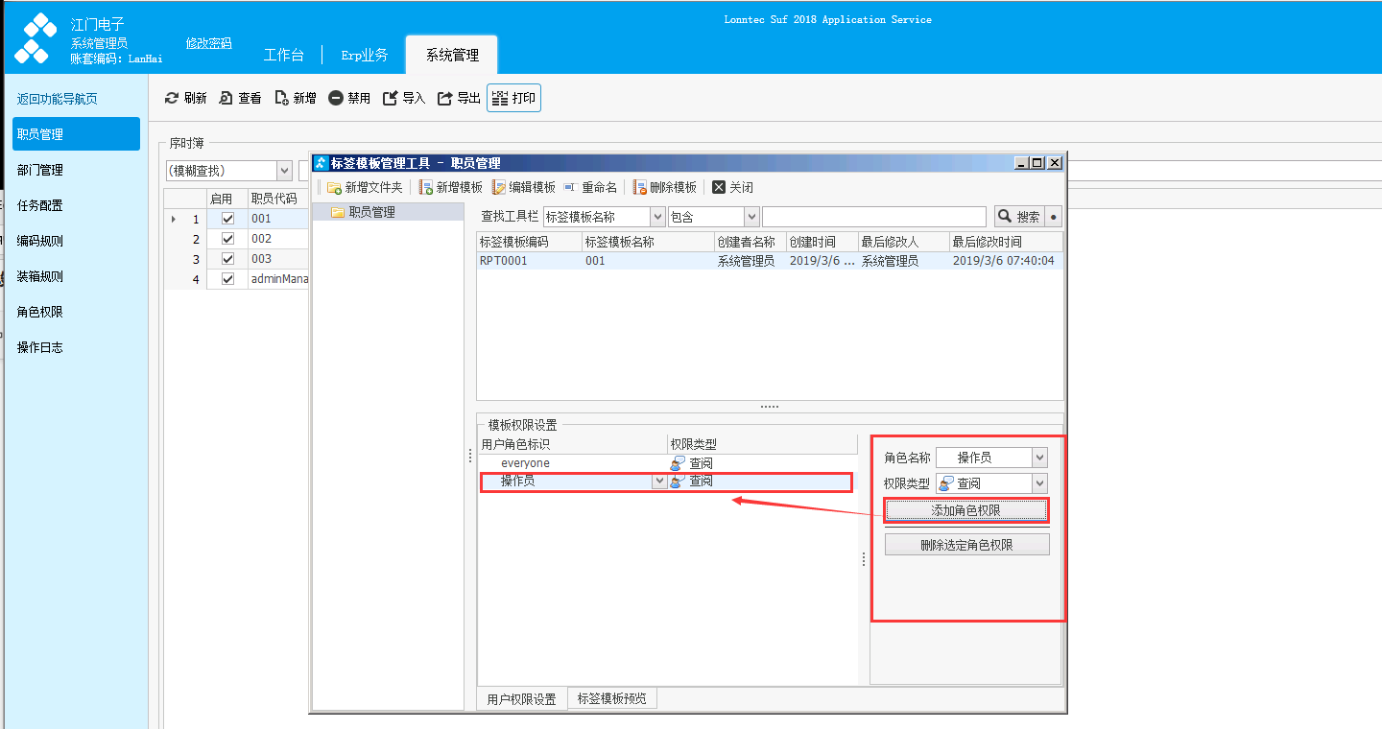
Task: Click 创建者名称 column header
Action: [751, 242]
